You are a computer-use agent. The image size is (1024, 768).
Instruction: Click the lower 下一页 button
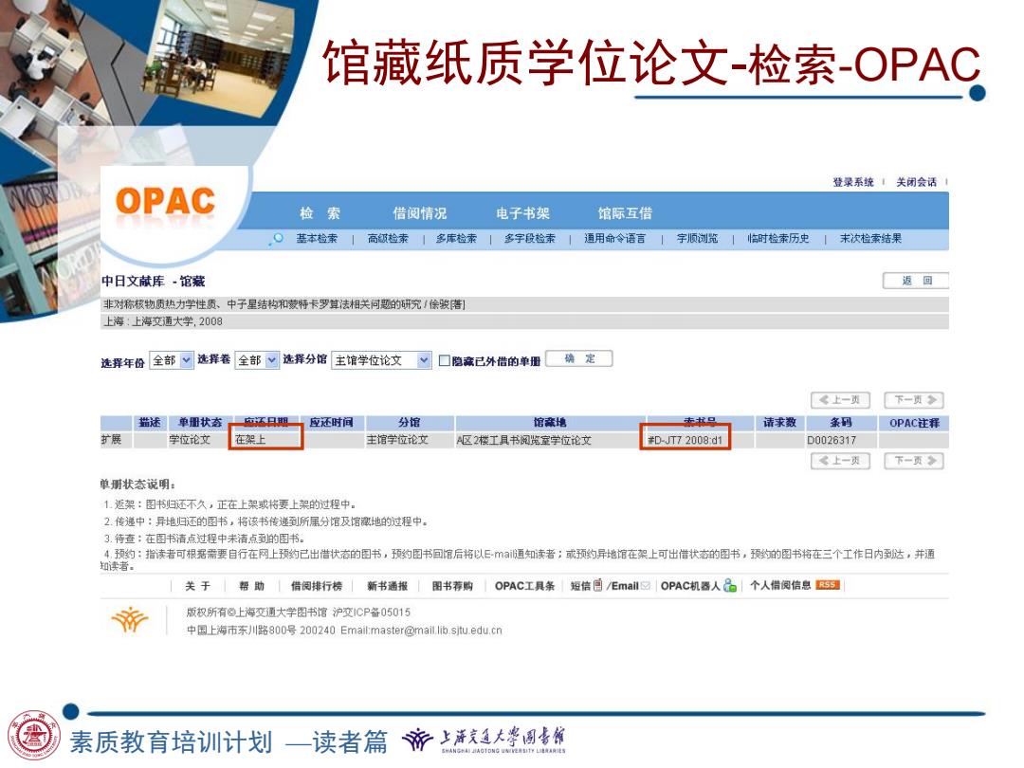point(914,461)
